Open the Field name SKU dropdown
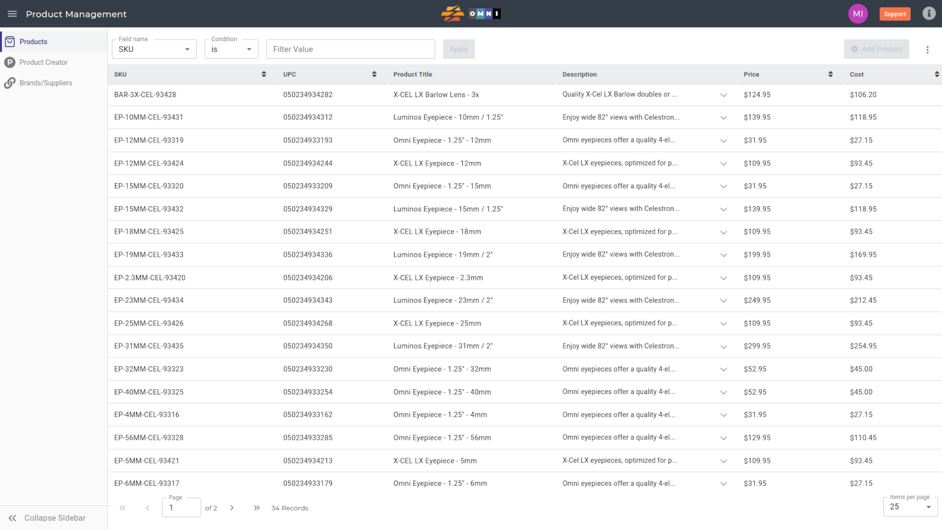The width and height of the screenshot is (942, 530). [154, 49]
